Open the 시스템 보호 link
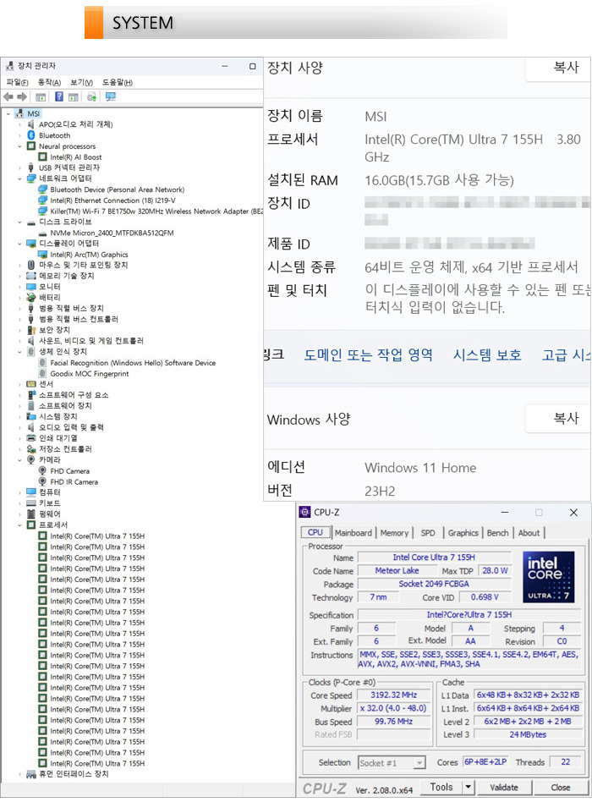The height and width of the screenshot is (802, 592). (x=488, y=354)
